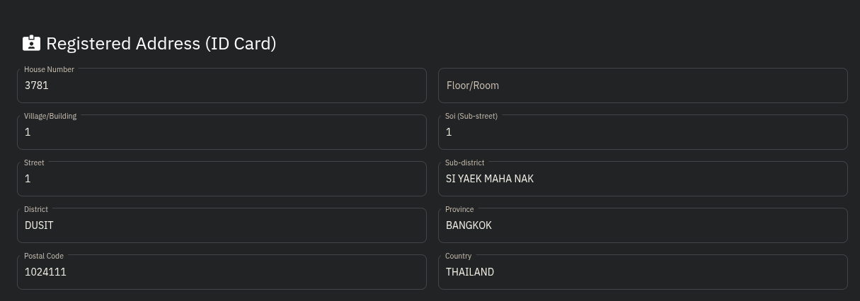
Task: Focus the Soi (Sub-street) input field
Action: pos(643,133)
